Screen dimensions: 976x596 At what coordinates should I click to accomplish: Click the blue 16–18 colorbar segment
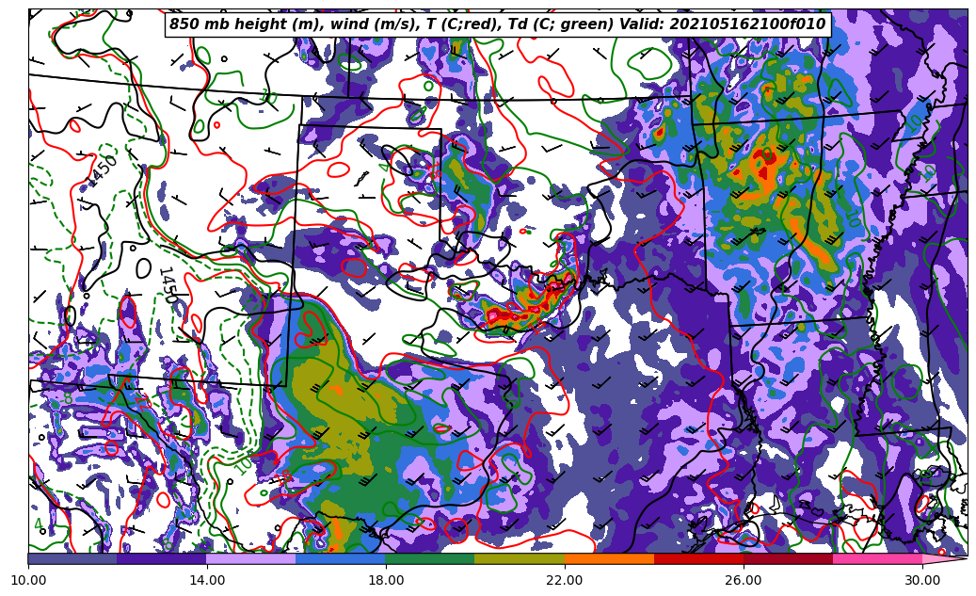341,558
